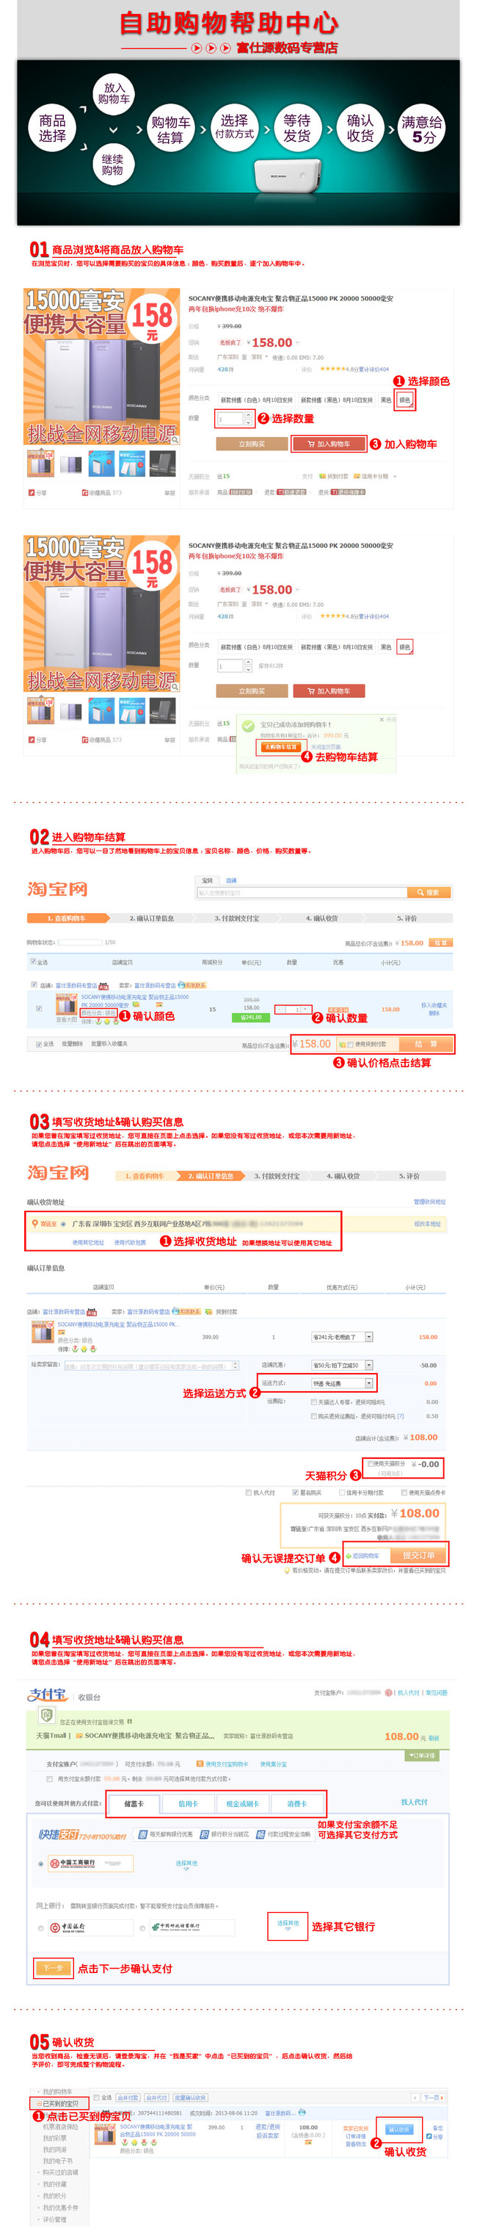Close the added-to-cart popup with its X
The image size is (477, 2236).
382,720
